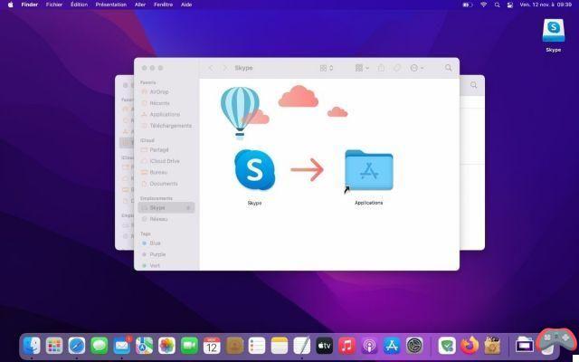Open the Skype disk image on the desktop
This screenshot has width=579, height=362.
[x=553, y=31]
